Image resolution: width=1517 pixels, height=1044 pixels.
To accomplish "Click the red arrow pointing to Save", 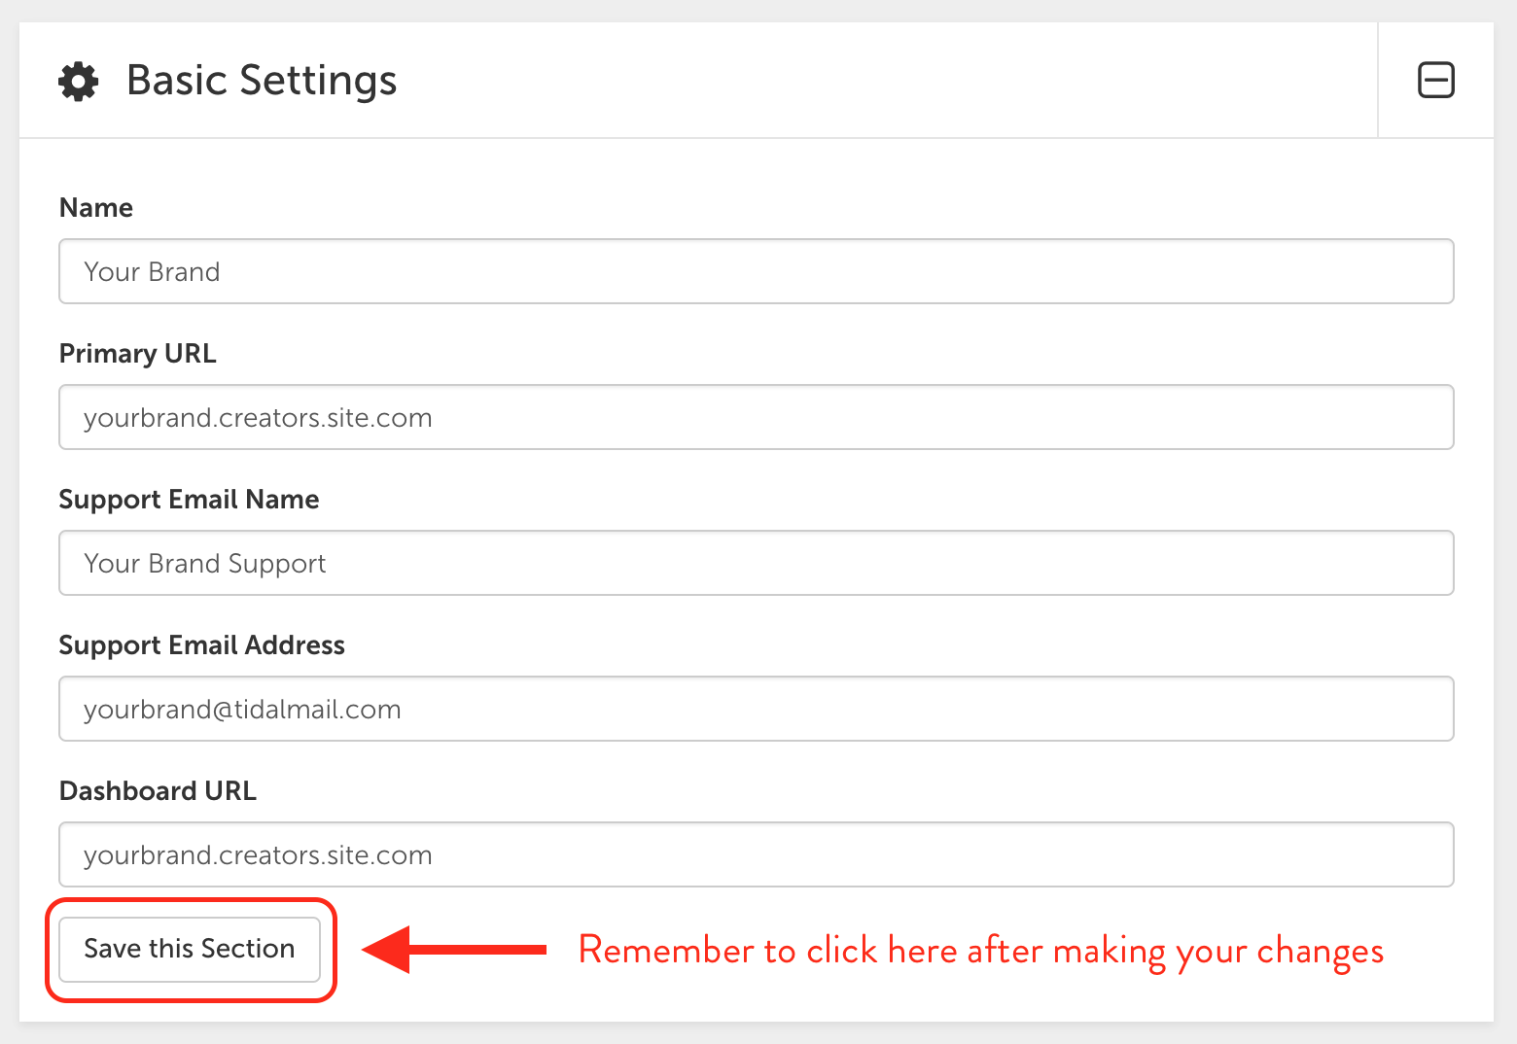I will (454, 950).
